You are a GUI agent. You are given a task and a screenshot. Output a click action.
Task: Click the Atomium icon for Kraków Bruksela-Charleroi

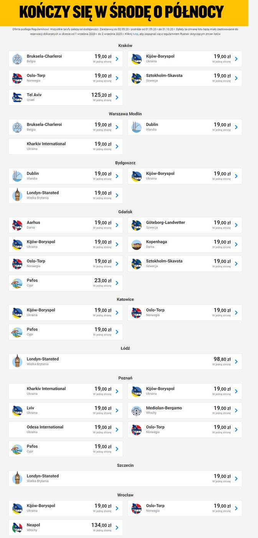point(17,59)
